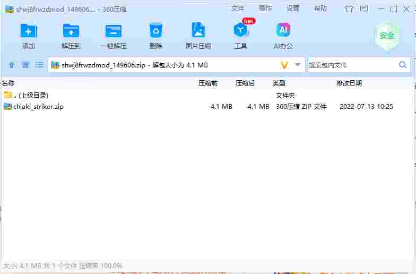Click the address bar path shwj8frwzdmod_149606.zip
Screen dimensions: 416x274
(103, 65)
